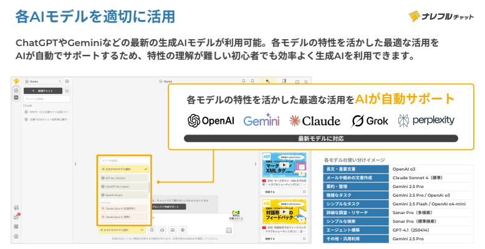Viewport: 485px width, 249px height.
Task: Select OpenAI o3-pro in model list
Action: point(124,195)
